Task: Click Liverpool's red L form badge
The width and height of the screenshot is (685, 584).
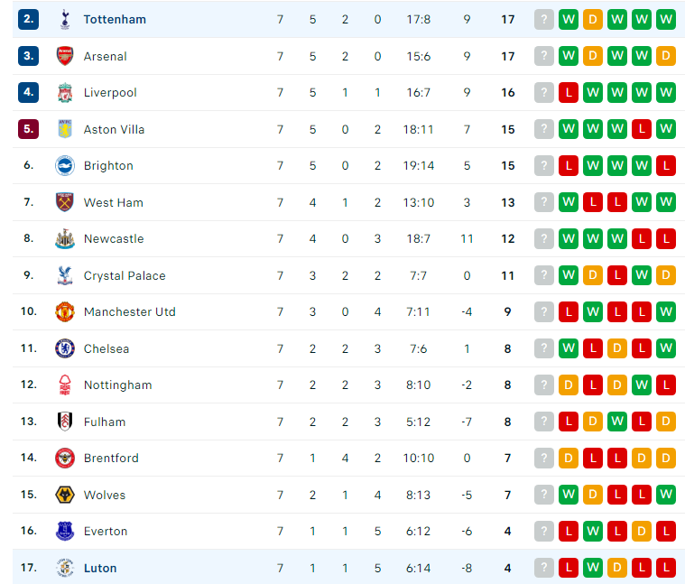Action: [569, 93]
